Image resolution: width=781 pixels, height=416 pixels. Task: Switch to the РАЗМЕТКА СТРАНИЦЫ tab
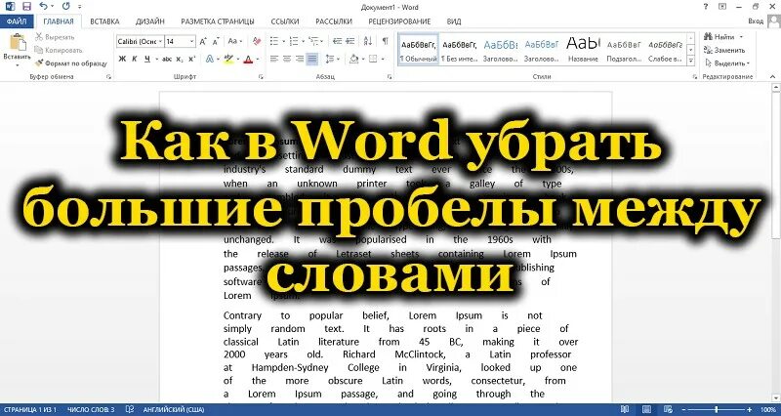point(218,21)
